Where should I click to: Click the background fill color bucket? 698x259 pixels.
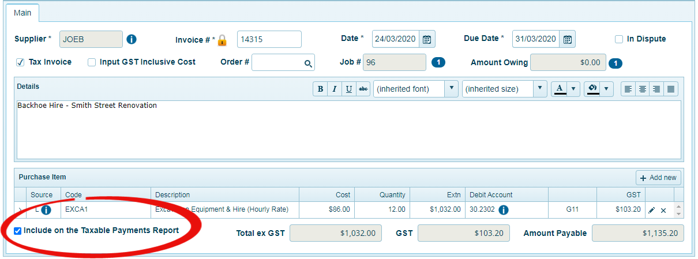pyautogui.click(x=592, y=89)
